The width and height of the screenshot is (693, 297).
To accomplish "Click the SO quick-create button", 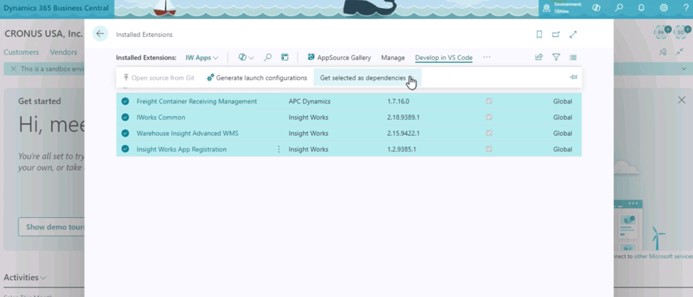I will [x=681, y=32].
